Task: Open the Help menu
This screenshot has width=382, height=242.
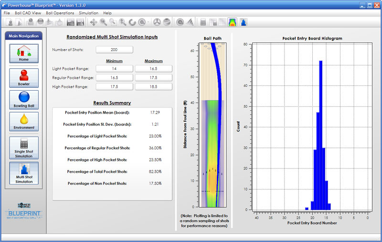Action: pyautogui.click(x=107, y=13)
